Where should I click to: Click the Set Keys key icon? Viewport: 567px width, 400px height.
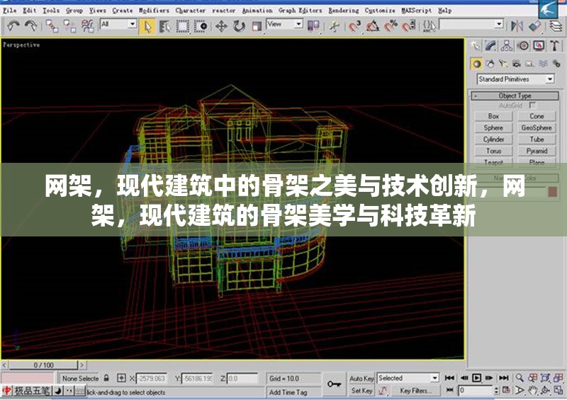pos(334,384)
